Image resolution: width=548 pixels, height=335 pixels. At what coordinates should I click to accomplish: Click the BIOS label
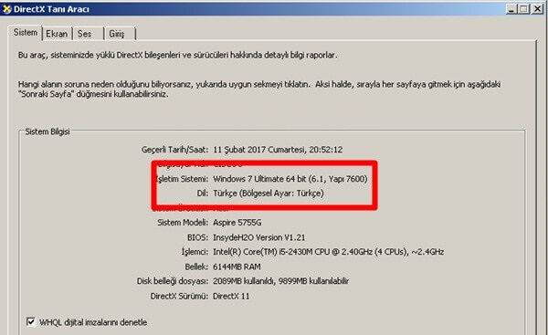[198, 237]
